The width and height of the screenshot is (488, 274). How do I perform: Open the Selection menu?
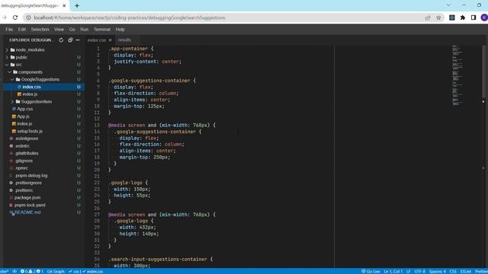tap(40, 29)
